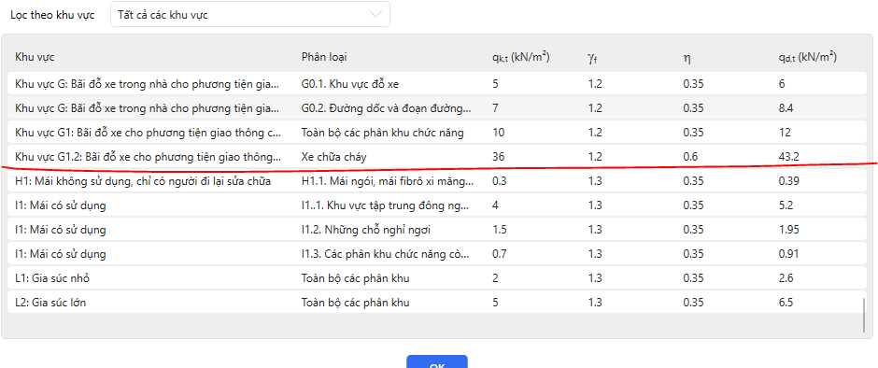Click the qd,t (kN/m²) column header
Viewport: 878px width, 368px height.
pyautogui.click(x=807, y=57)
